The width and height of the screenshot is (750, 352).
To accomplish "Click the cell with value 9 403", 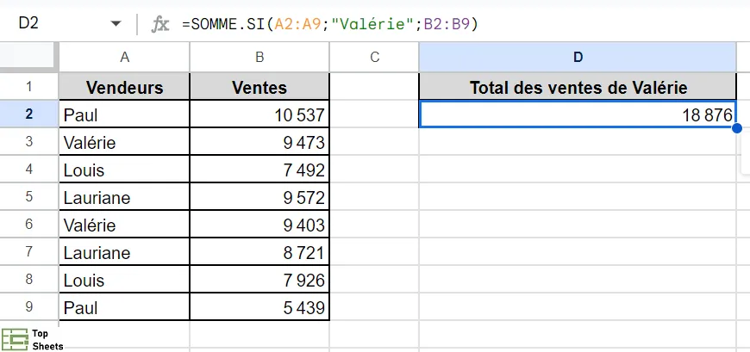I will click(x=259, y=225).
